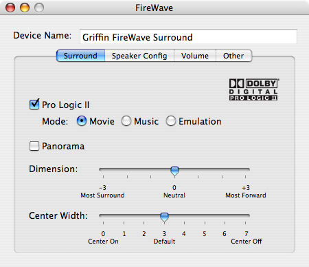
Task: Uncheck the Pro Logic II checkbox
Action: 34,105
